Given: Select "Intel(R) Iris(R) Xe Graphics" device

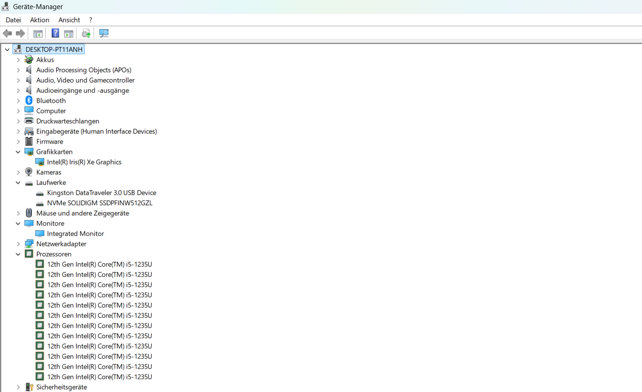Looking at the screenshot, I should [84, 162].
